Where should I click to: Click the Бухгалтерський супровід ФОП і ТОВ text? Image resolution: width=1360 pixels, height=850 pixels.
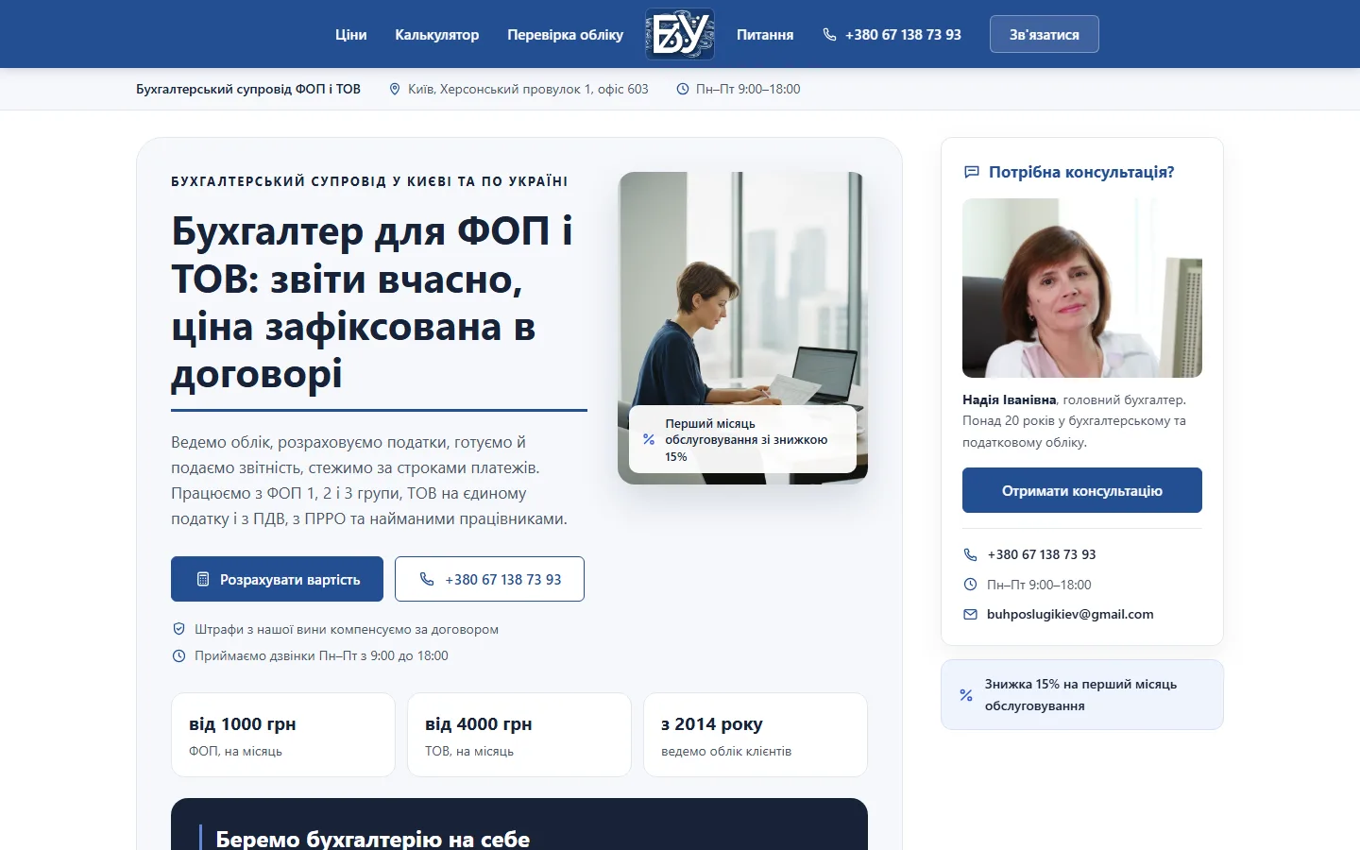pos(248,89)
